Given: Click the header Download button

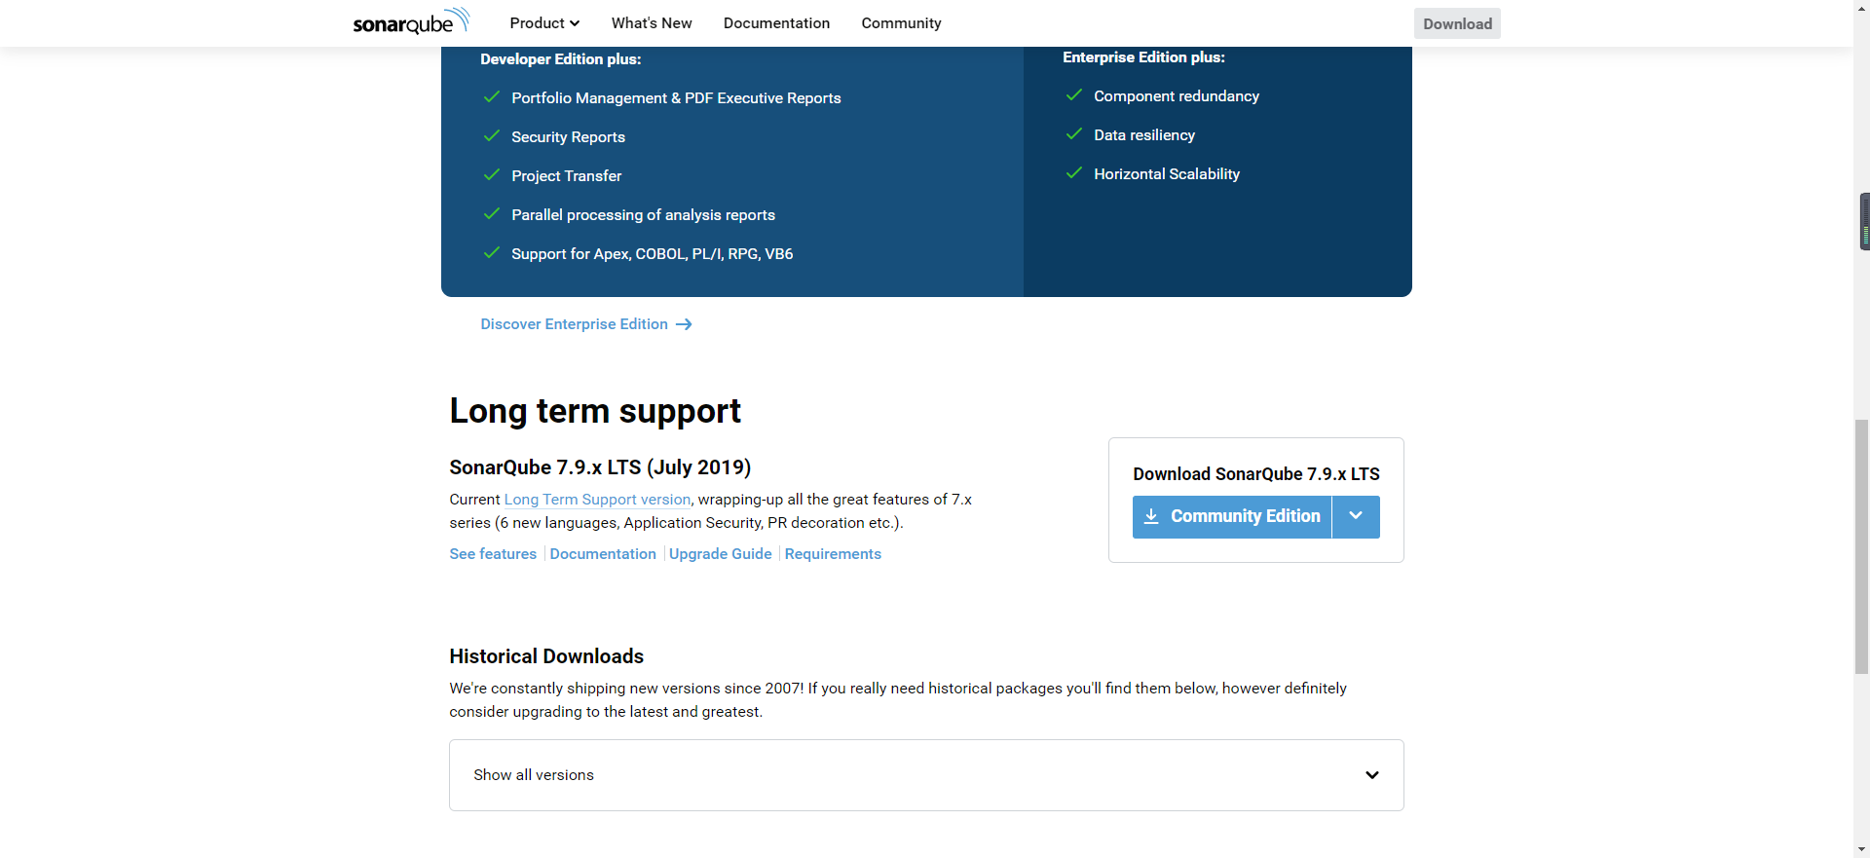Looking at the screenshot, I should click(1457, 23).
